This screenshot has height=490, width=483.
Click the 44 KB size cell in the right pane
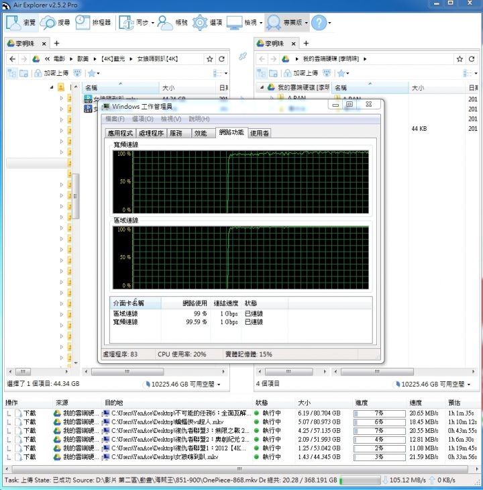[419, 129]
